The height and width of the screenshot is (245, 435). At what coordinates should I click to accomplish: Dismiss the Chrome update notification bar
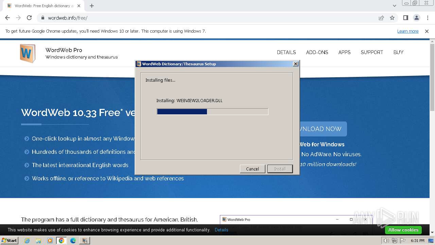[x=427, y=31]
